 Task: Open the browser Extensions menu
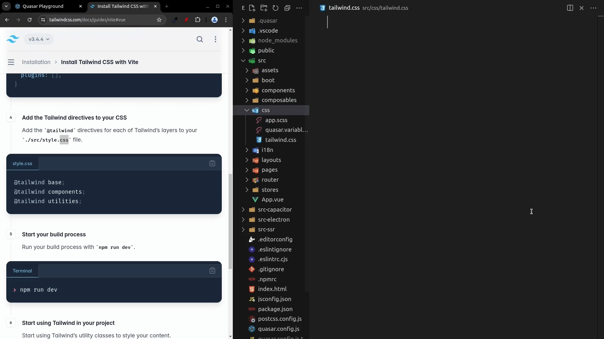[x=198, y=20]
